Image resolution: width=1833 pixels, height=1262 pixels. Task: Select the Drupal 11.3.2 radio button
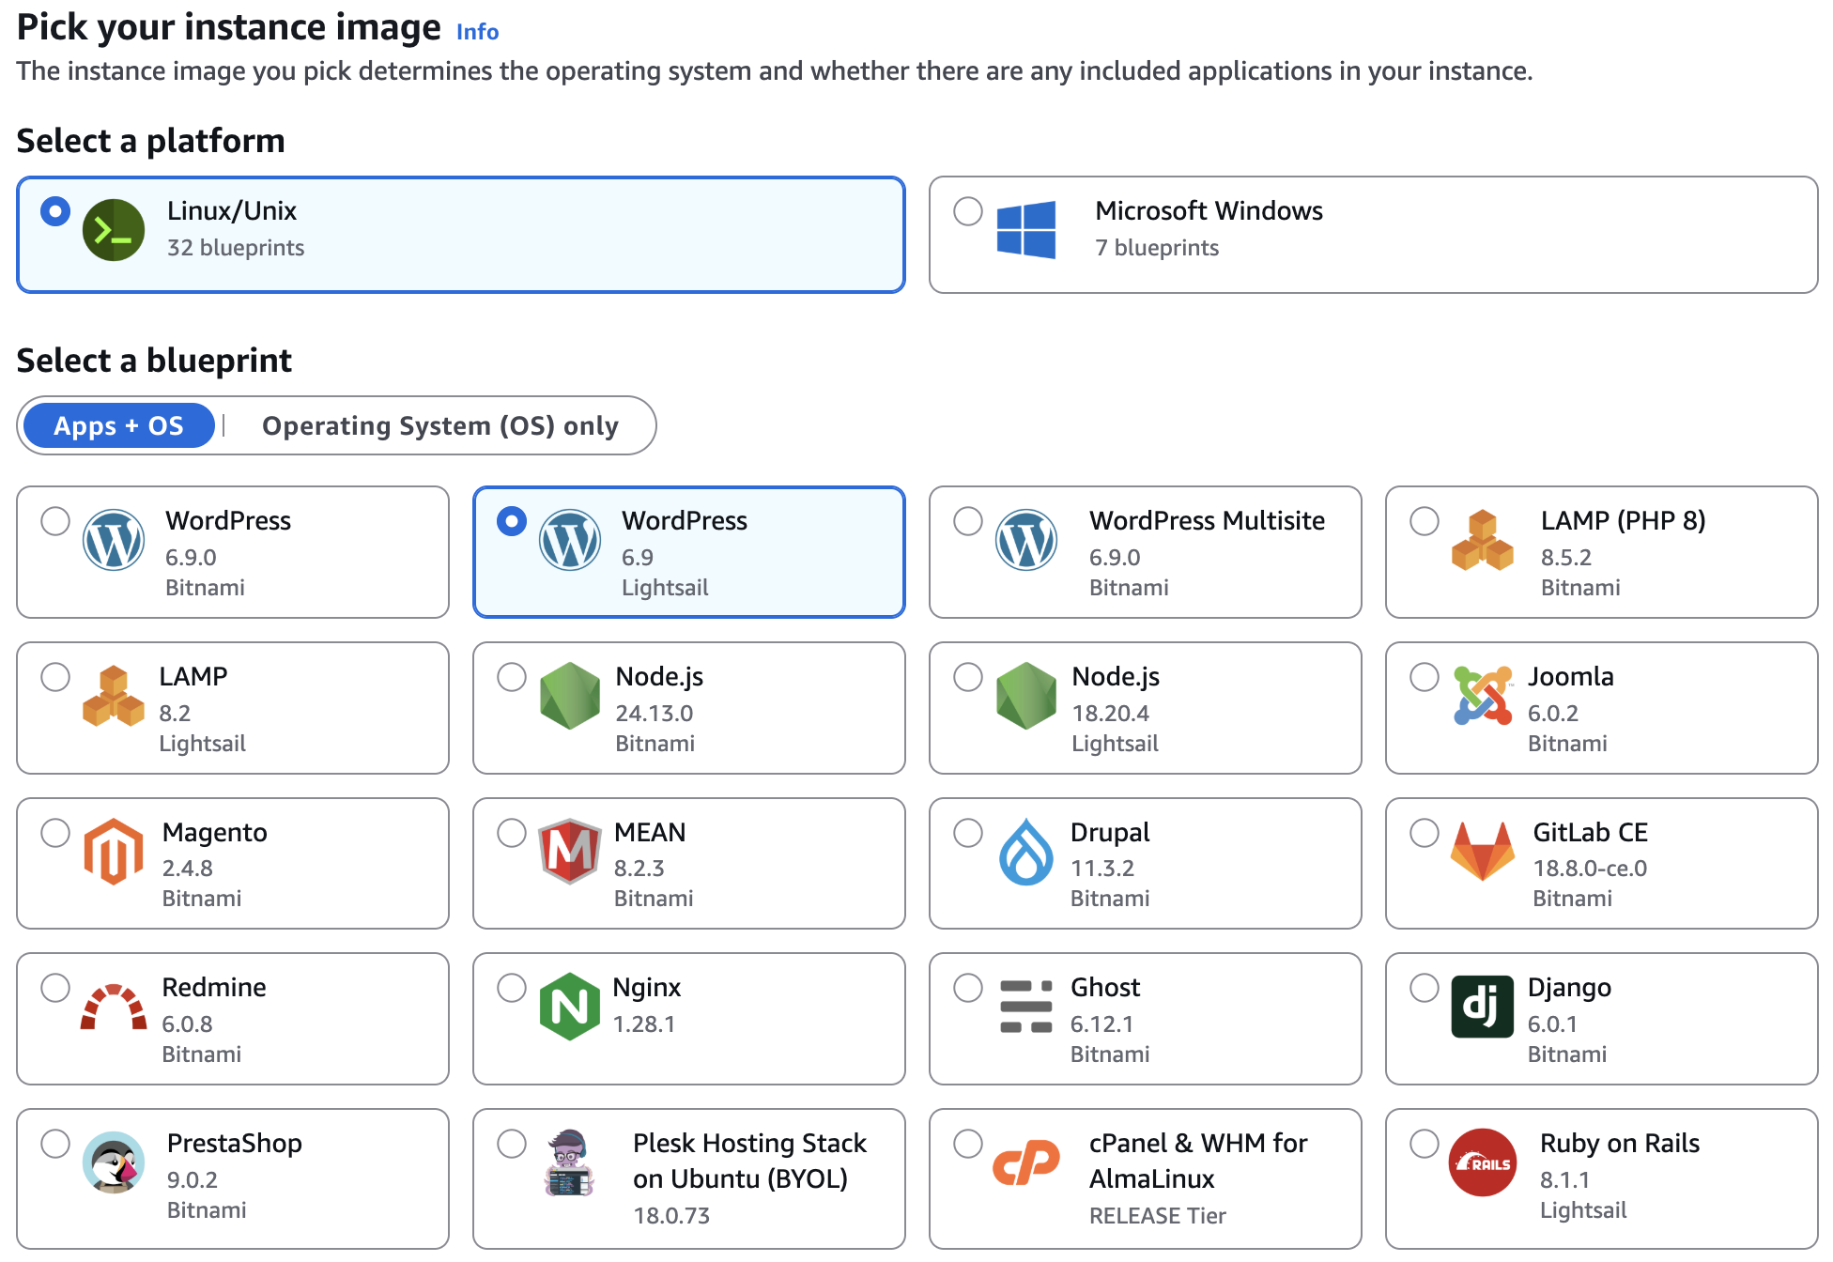click(967, 832)
